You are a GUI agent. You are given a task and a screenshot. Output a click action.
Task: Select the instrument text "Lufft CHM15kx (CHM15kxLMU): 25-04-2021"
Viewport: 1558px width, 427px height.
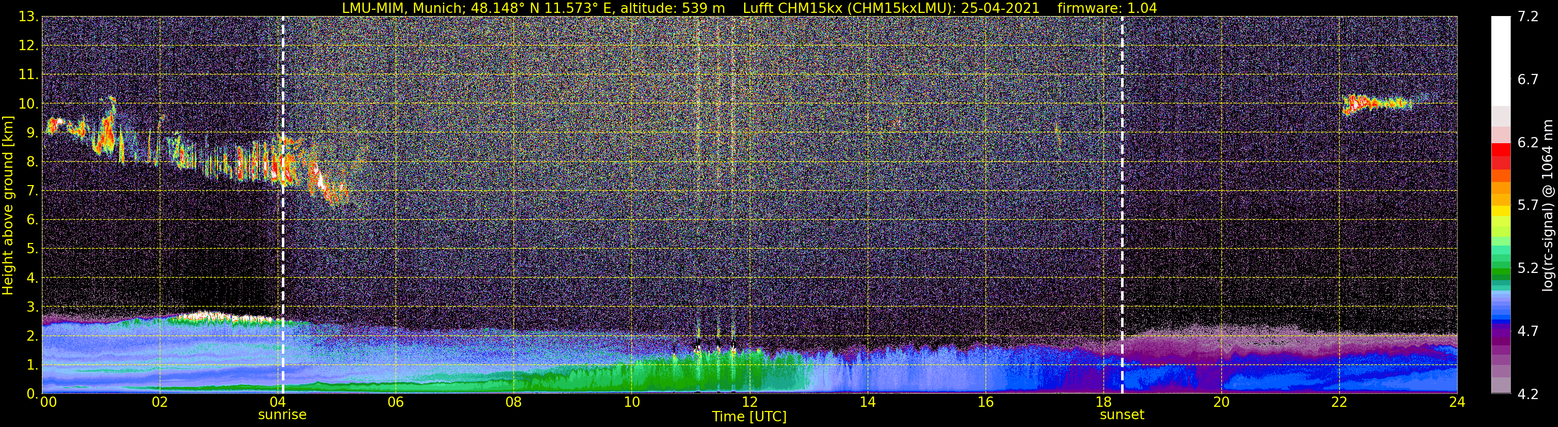click(x=891, y=8)
